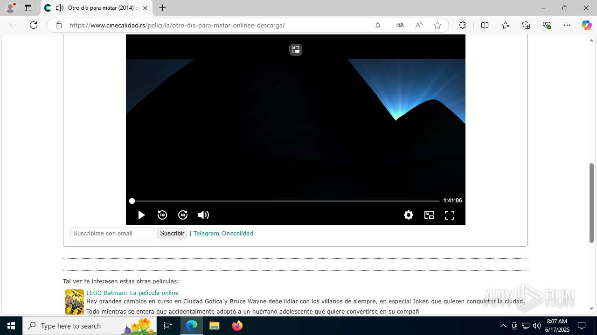Click the video progress handle
Image resolution: width=597 pixels, height=335 pixels.
(x=132, y=201)
